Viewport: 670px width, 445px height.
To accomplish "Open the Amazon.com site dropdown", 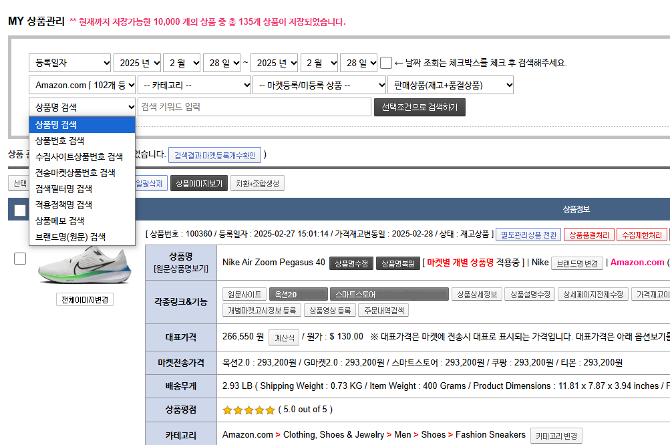I will (x=83, y=85).
